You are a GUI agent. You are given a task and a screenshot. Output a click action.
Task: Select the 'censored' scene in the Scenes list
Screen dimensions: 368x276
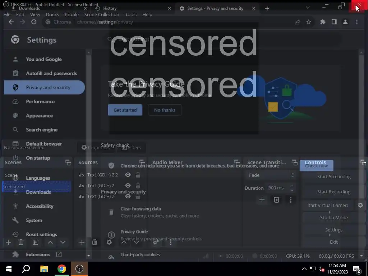click(x=36, y=187)
